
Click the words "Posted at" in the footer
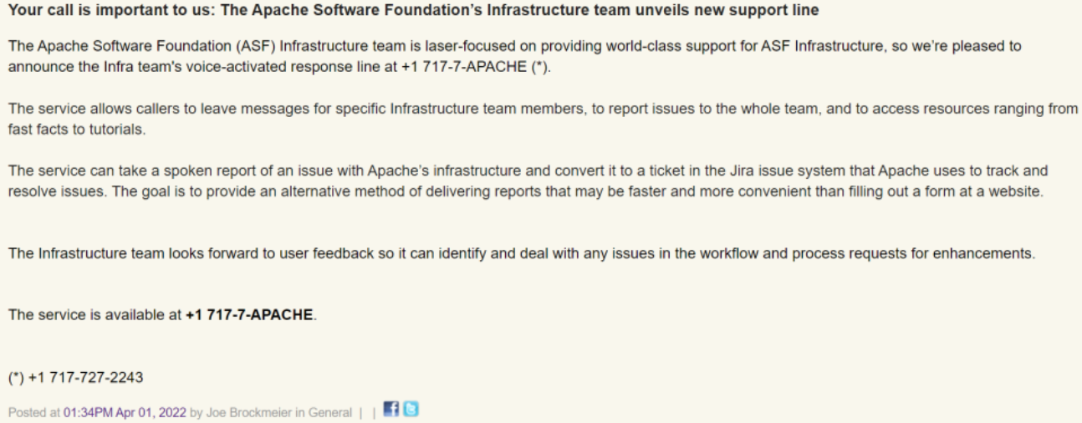[34, 413]
